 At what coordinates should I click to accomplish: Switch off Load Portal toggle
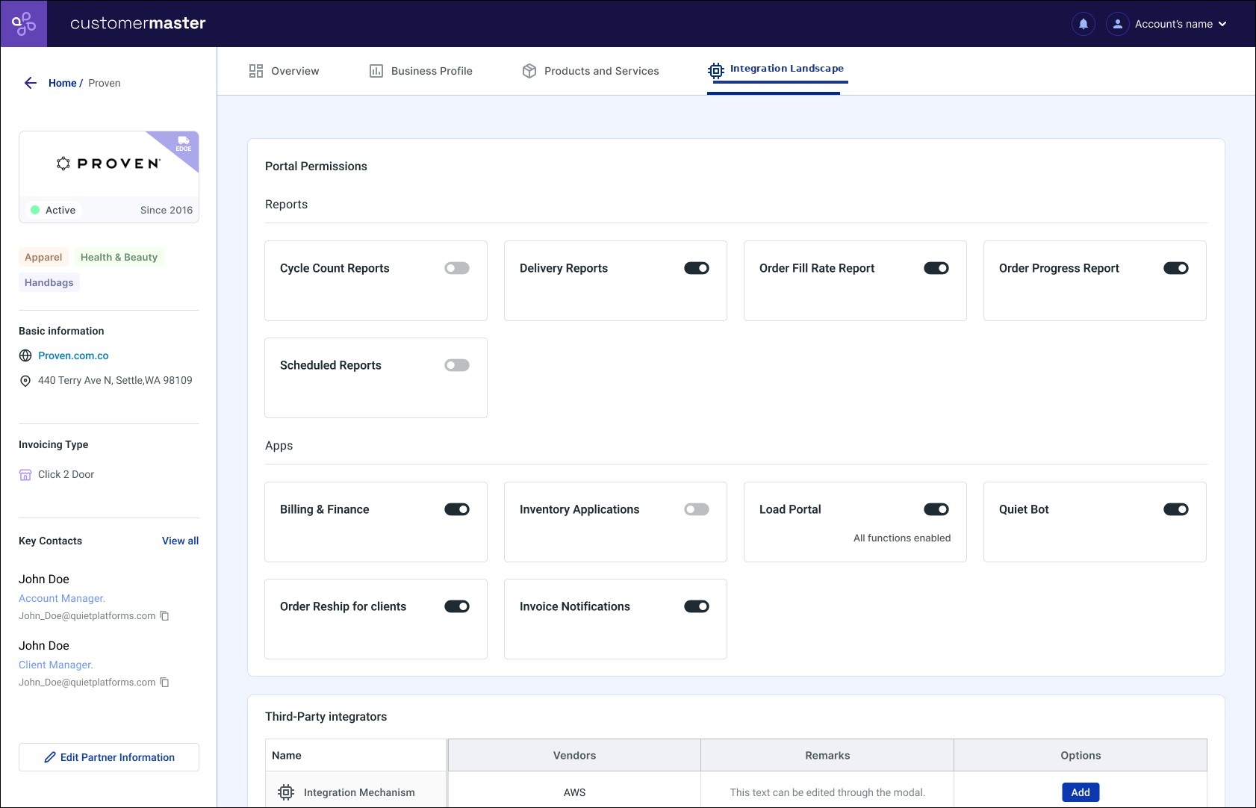click(x=936, y=509)
